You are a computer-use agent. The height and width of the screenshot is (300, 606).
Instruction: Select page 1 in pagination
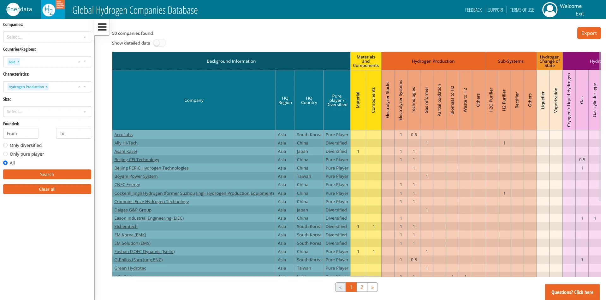pos(351,287)
